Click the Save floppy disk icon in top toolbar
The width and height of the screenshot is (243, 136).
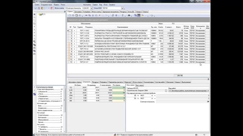(x=36, y=8)
